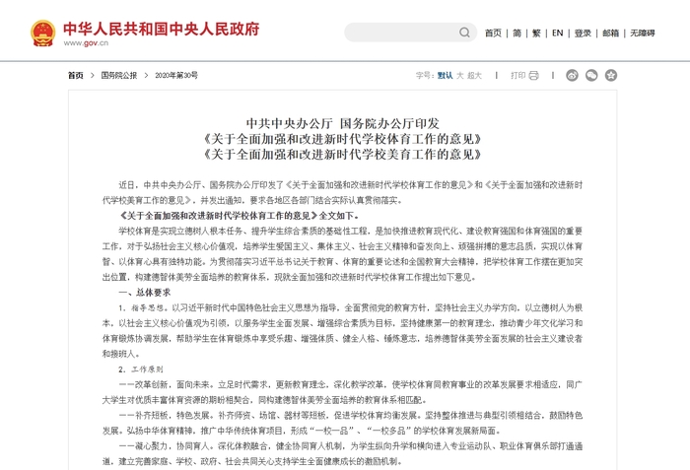This screenshot has width=690, height=470.
Task: Click the 打印 print text
Action: click(517, 76)
